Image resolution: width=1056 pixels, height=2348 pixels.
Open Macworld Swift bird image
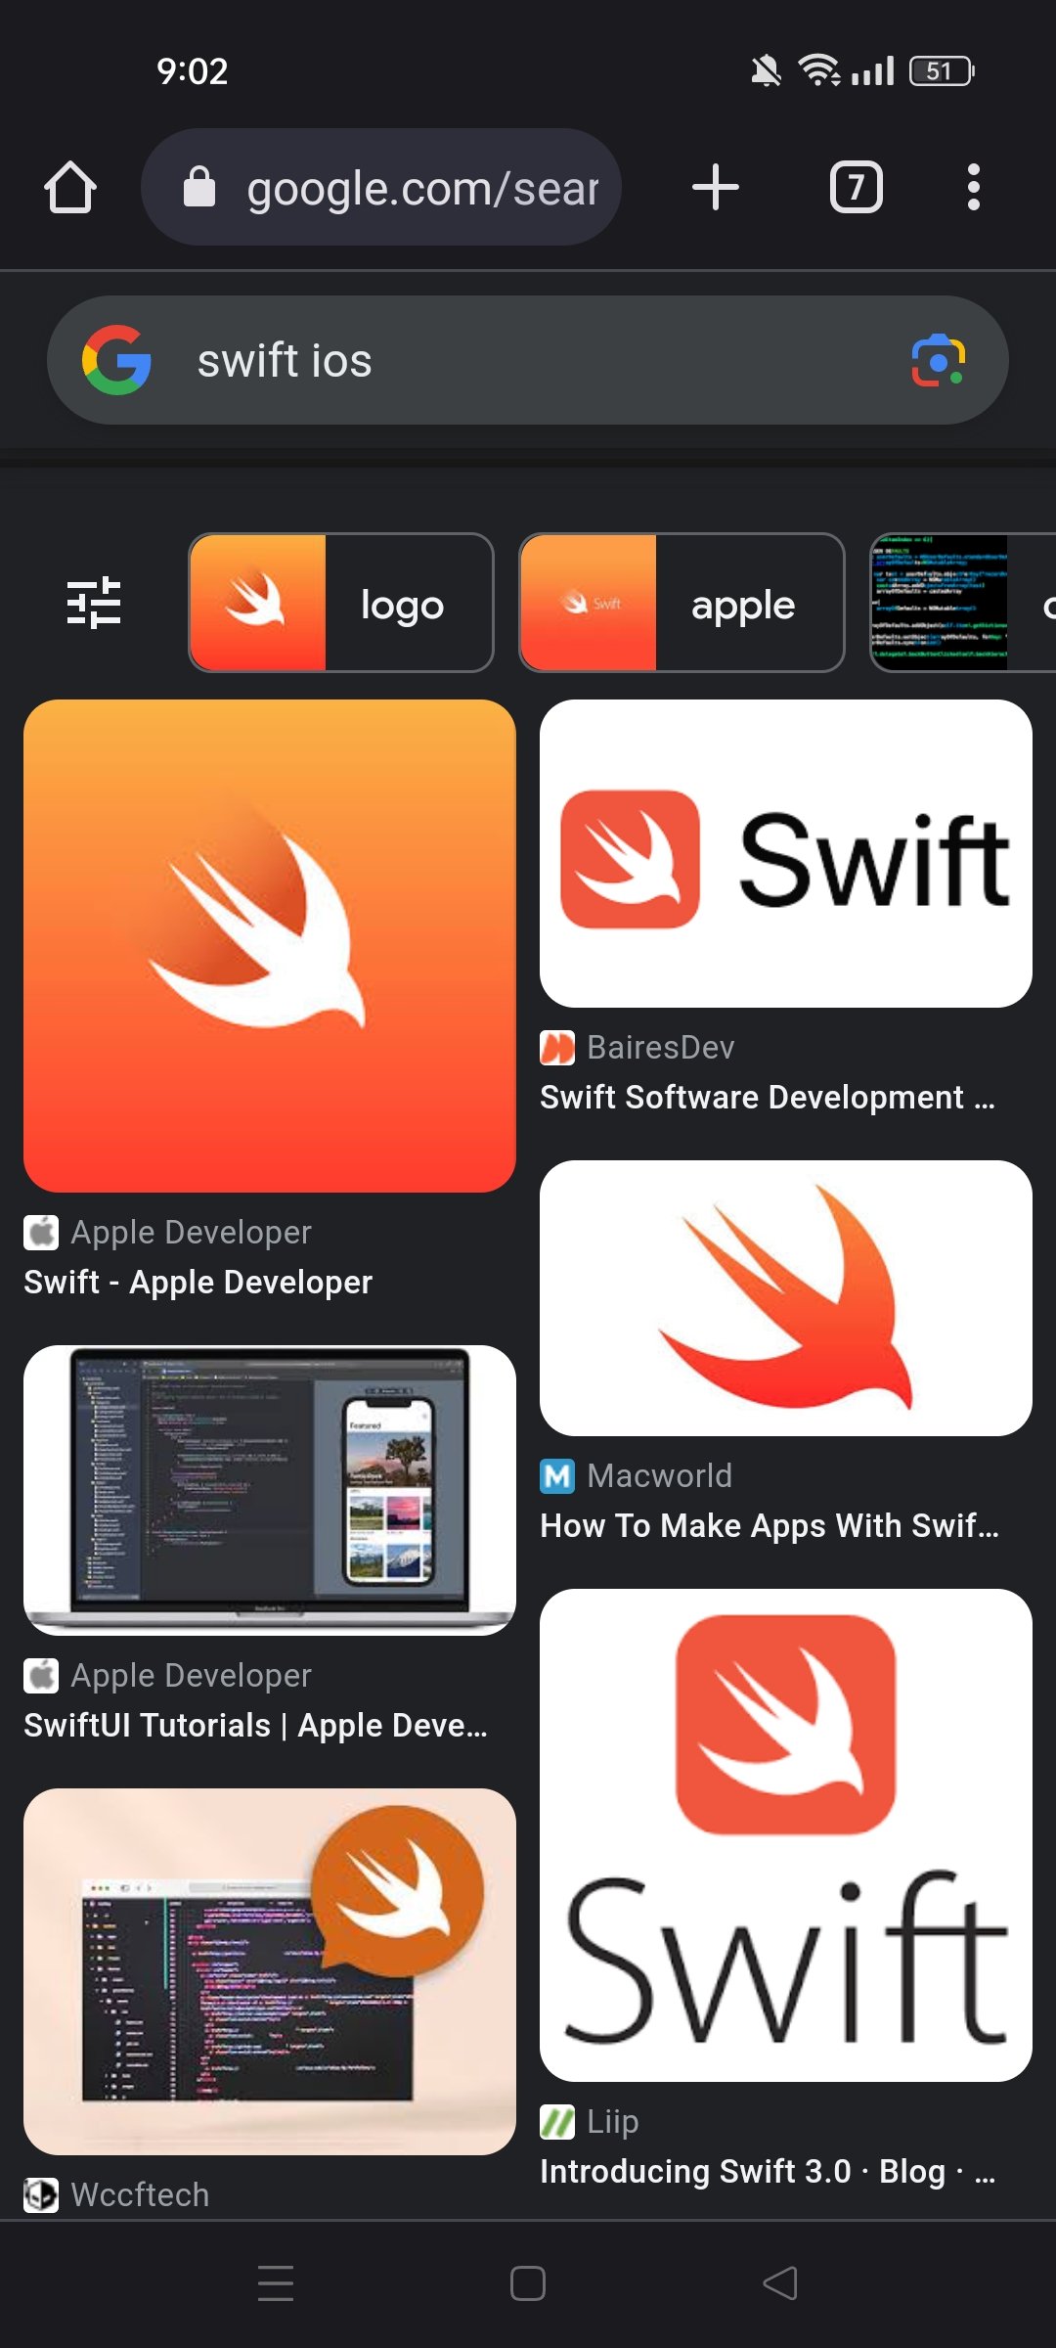click(785, 1297)
